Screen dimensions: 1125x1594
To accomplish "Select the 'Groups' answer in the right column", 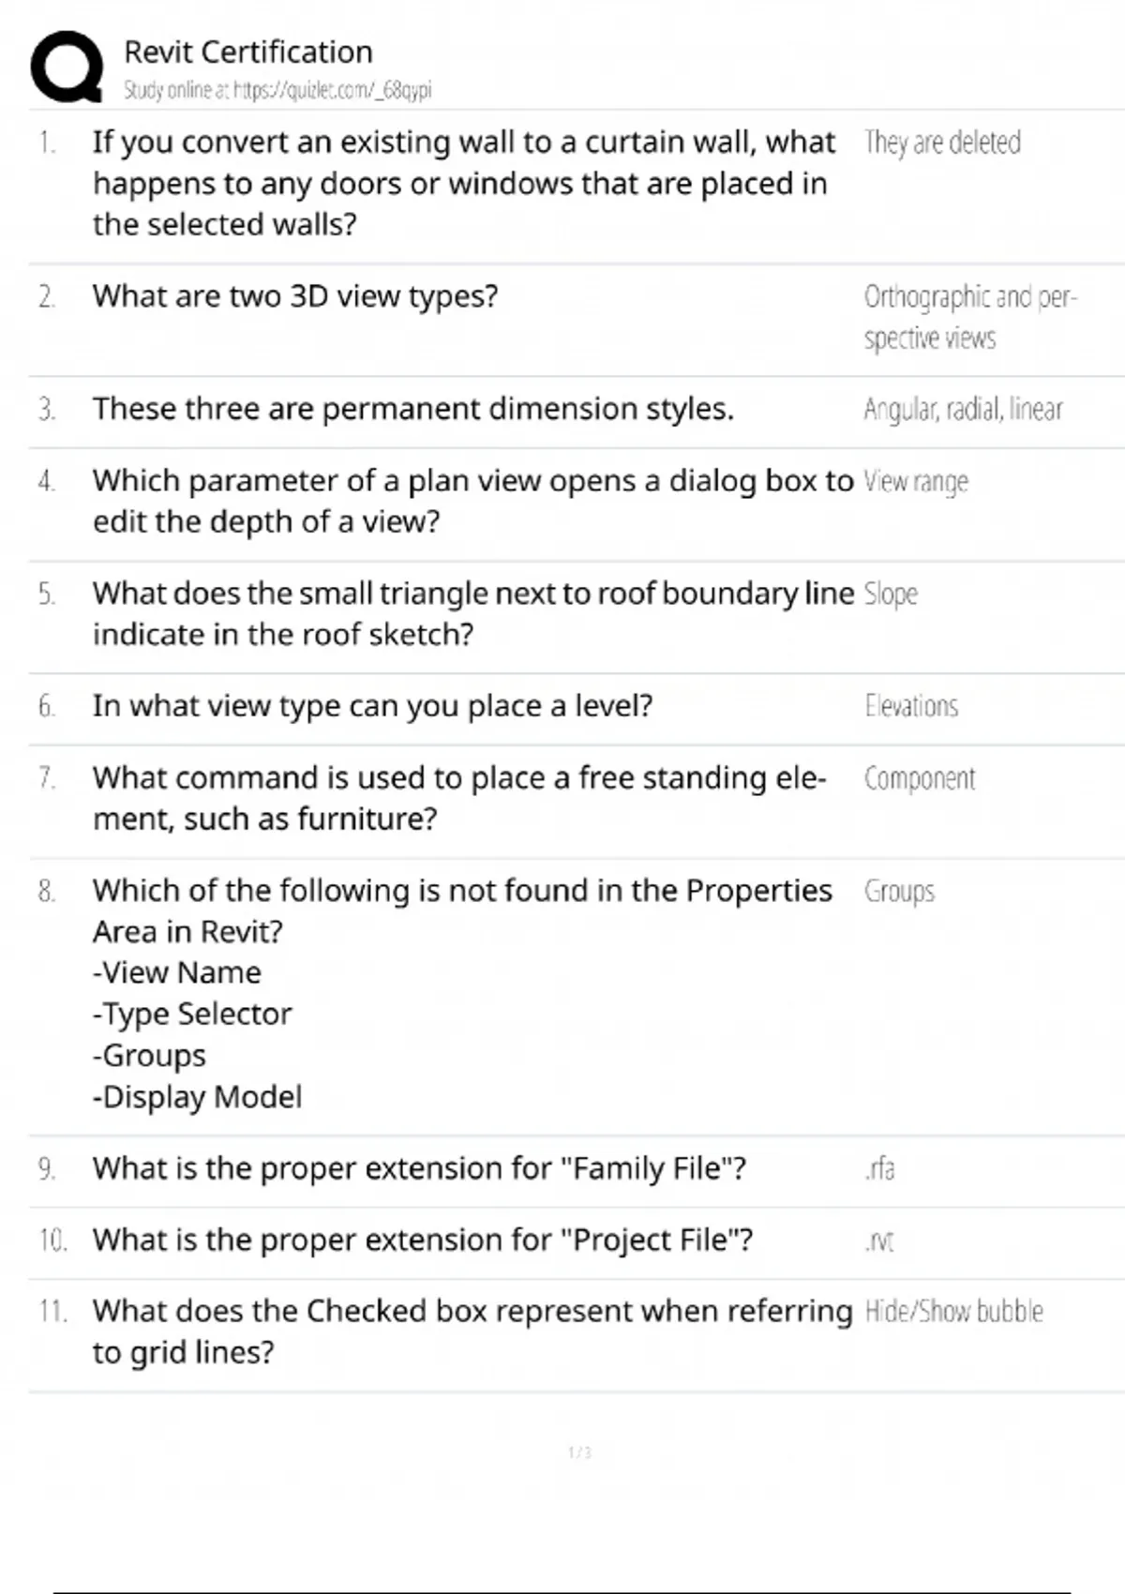I will pos(899,891).
